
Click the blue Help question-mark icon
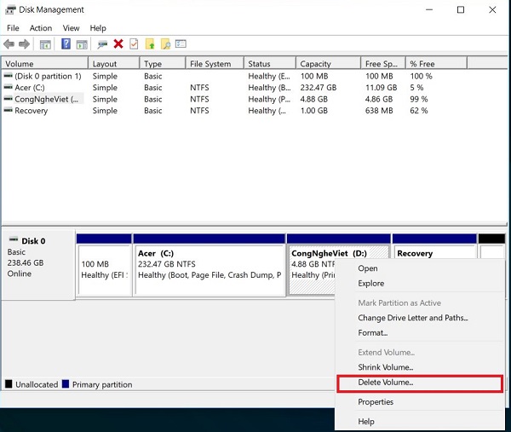pyautogui.click(x=66, y=44)
